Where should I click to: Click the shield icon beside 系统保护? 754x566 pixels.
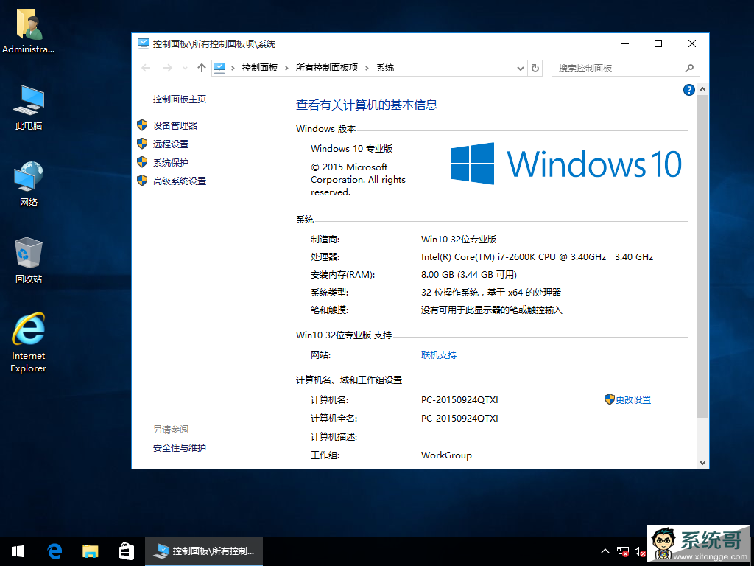(x=142, y=161)
